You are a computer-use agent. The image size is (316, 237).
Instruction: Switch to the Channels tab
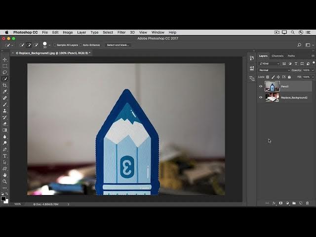[277, 56]
